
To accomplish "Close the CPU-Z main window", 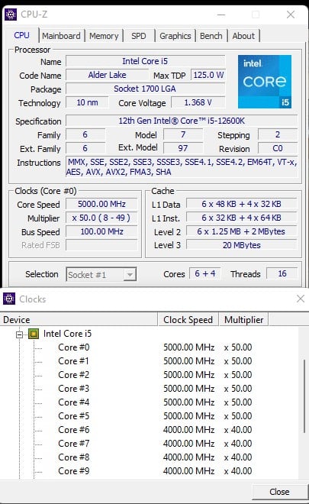I will pos(291,15).
